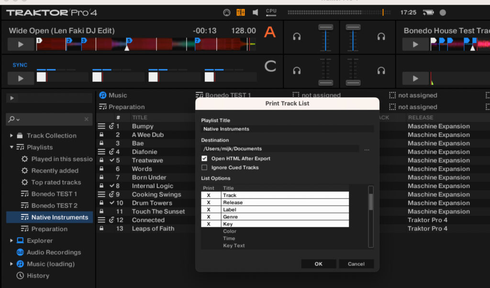
Task: Toggle Deck C headphone cue
Action: pos(297,71)
